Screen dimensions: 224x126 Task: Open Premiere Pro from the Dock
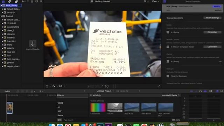tap(108, 125)
